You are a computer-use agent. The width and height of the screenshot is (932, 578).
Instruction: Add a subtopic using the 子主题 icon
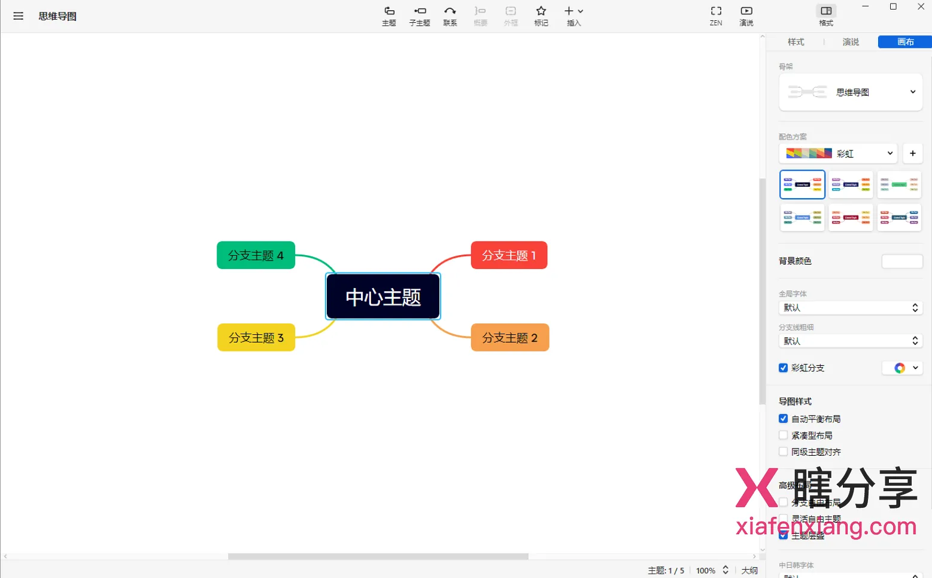[420, 16]
